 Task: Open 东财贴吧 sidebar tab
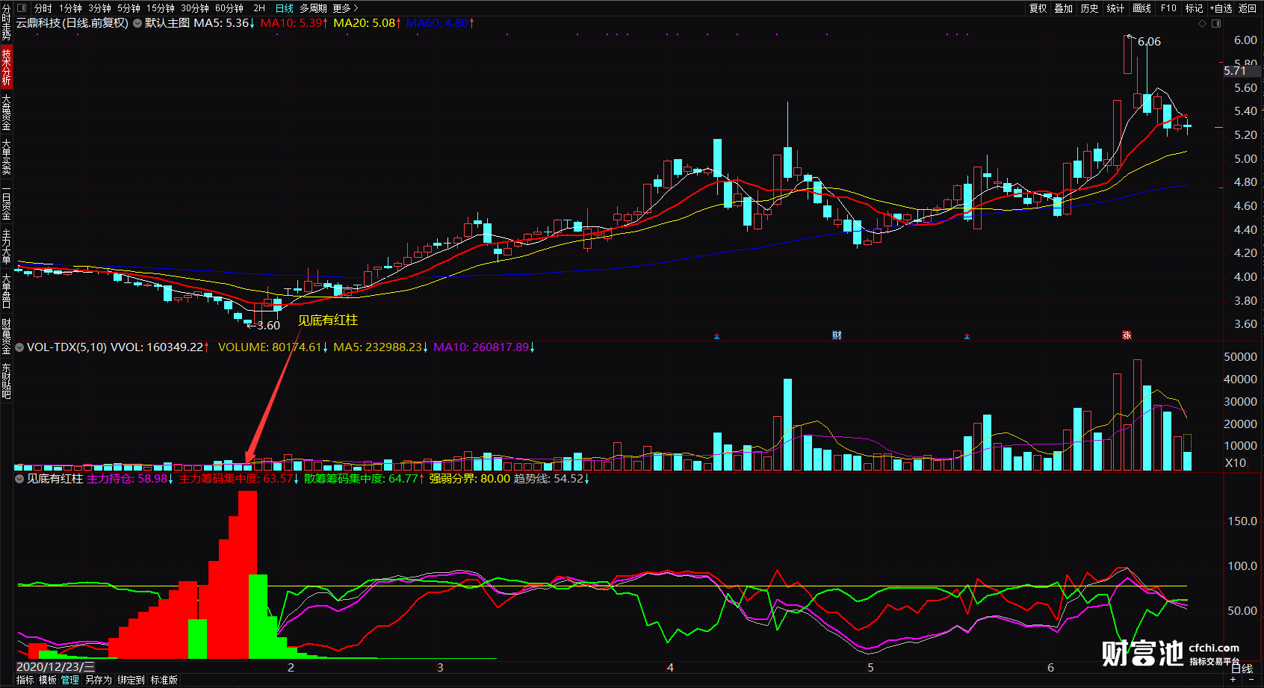click(6, 380)
